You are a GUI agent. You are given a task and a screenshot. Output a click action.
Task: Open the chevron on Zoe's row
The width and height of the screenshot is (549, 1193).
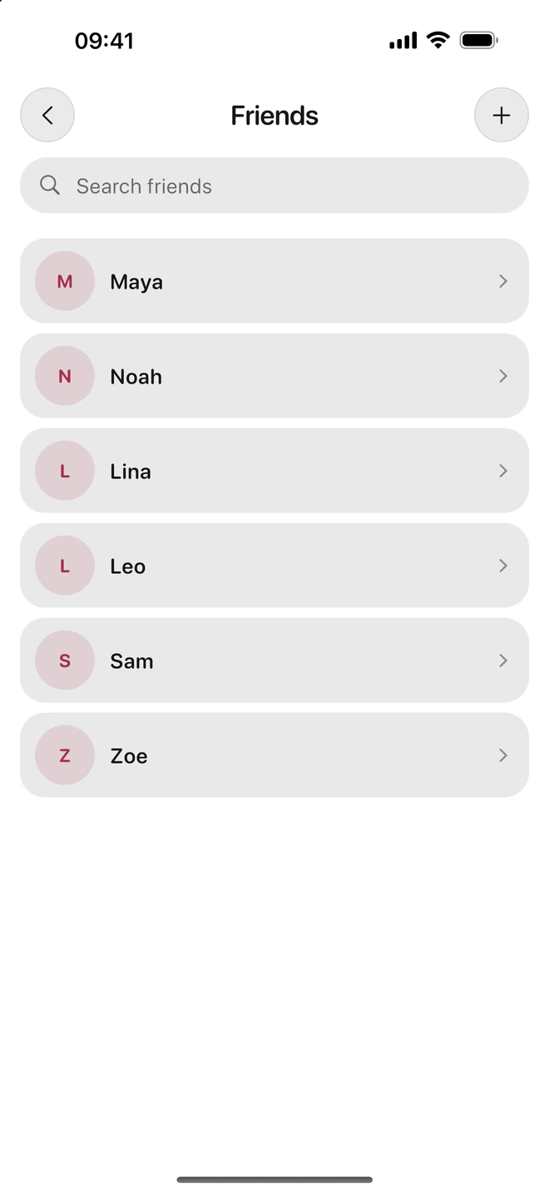[x=503, y=755]
